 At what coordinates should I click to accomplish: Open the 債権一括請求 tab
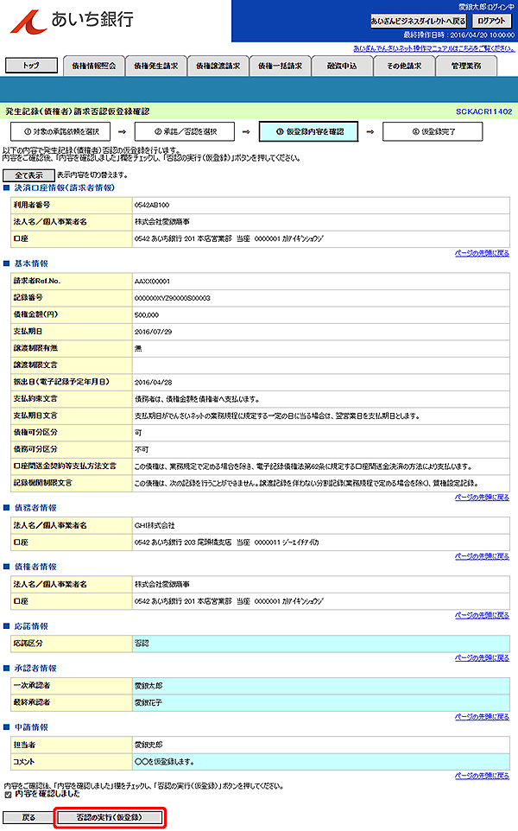280,67
